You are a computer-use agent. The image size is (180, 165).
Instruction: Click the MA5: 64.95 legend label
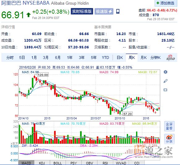point(30,72)
